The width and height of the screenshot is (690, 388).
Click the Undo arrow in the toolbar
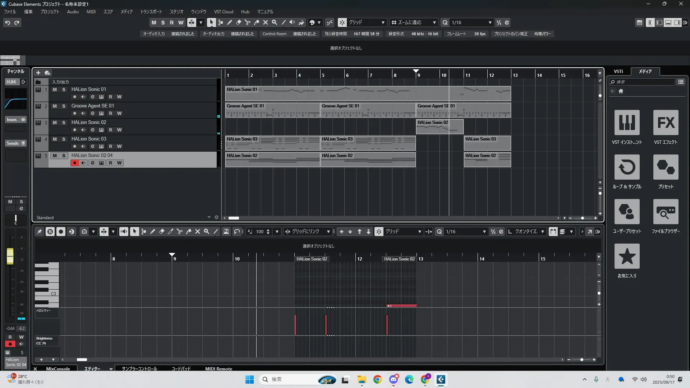[8, 23]
